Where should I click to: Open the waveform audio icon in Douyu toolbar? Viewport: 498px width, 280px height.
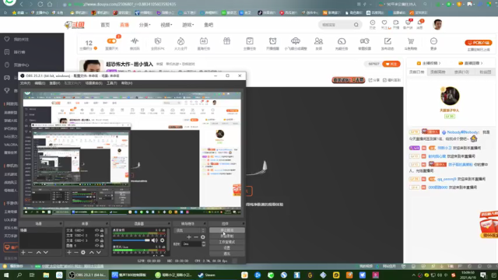(135, 41)
